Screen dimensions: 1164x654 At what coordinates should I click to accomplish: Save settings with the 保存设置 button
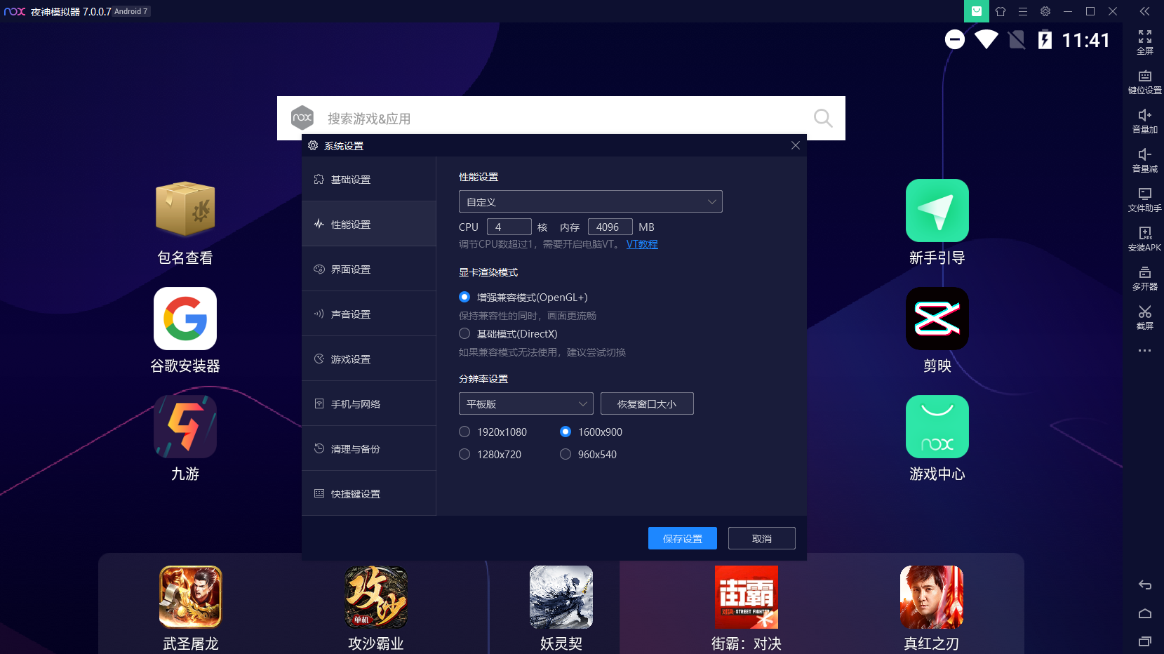[x=682, y=538]
